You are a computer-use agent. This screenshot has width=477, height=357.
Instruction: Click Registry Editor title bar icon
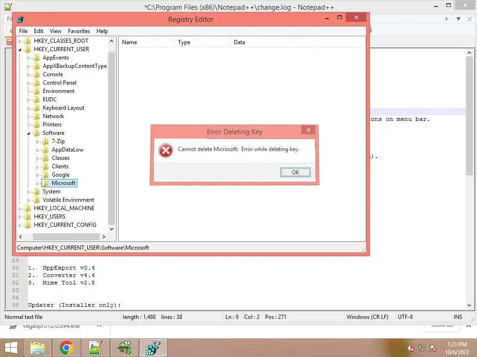[x=20, y=20]
